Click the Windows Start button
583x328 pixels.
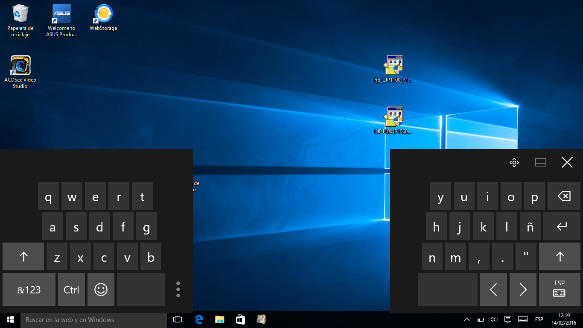pyautogui.click(x=10, y=319)
